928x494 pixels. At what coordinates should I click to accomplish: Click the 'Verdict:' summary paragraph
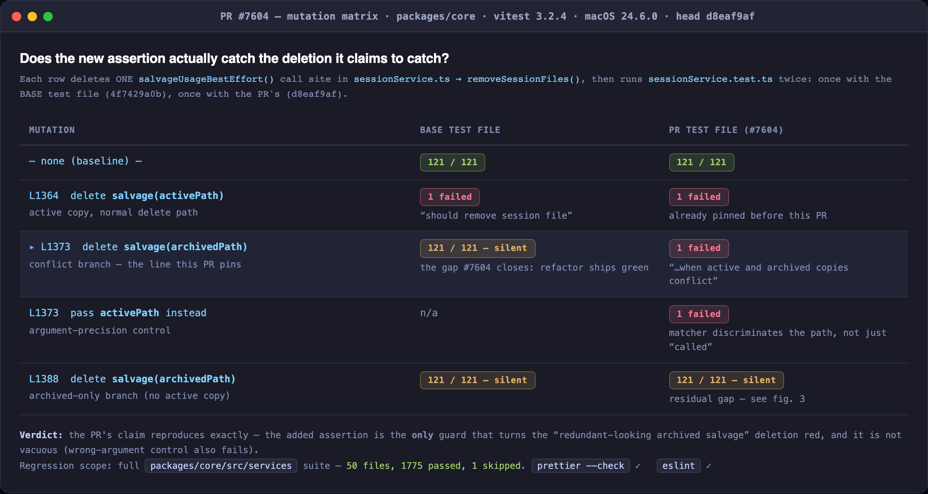pos(460,442)
